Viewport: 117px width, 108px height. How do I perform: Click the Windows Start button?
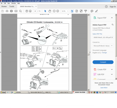[3, 92]
